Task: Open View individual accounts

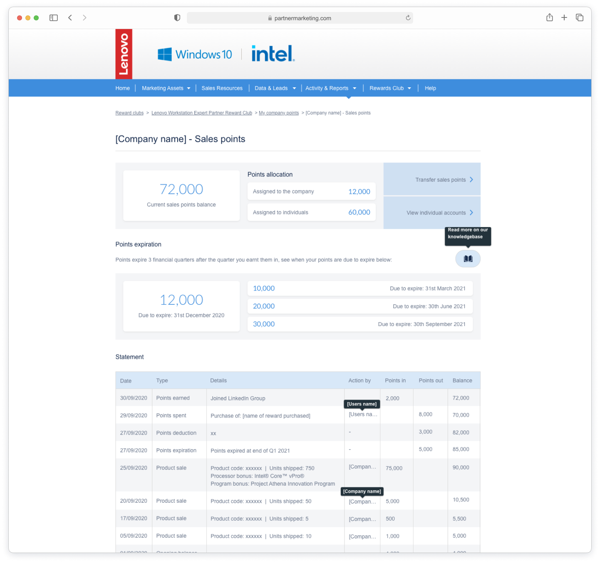Action: (x=439, y=212)
